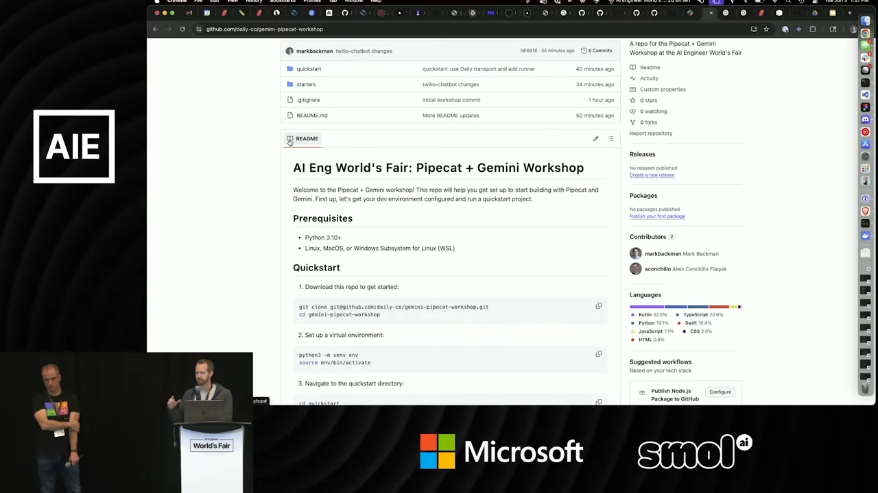Open the README.md file name link
The image size is (878, 493).
[312, 115]
